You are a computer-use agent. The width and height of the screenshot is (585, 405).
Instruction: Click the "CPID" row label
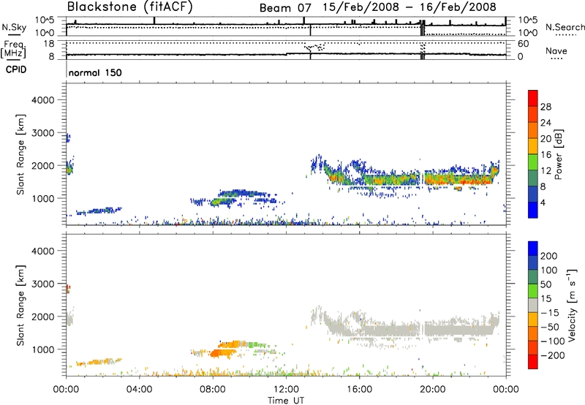point(16,69)
